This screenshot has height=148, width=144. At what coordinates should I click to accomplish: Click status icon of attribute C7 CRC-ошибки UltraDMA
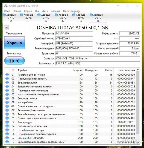point(7,138)
